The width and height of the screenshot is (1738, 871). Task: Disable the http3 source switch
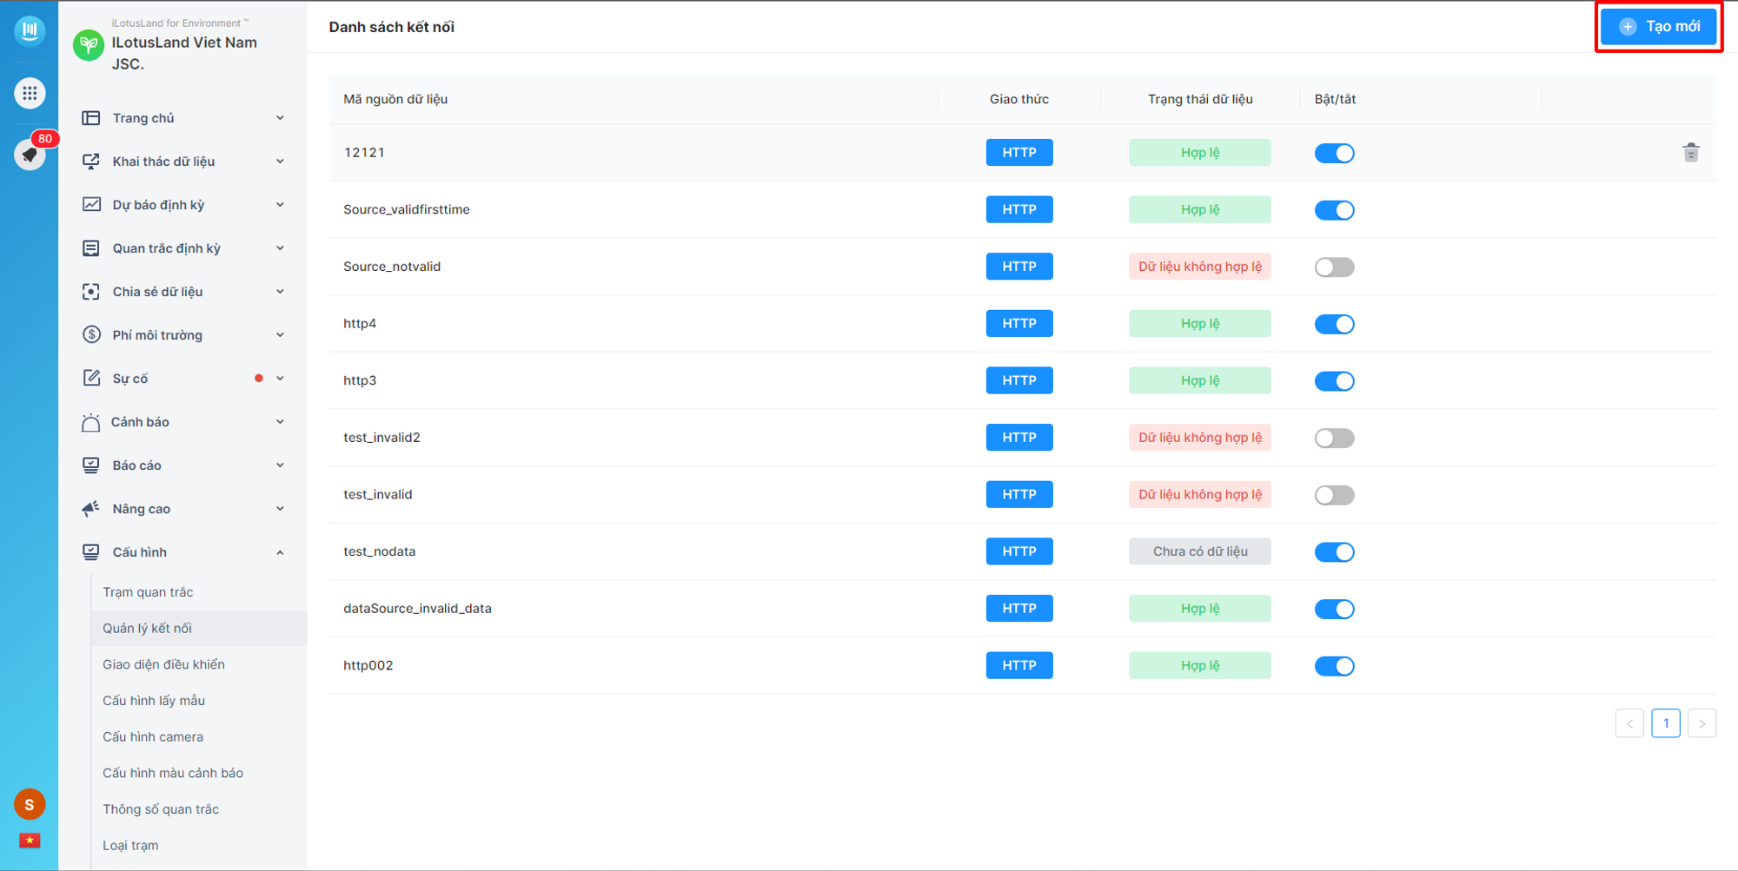point(1335,381)
